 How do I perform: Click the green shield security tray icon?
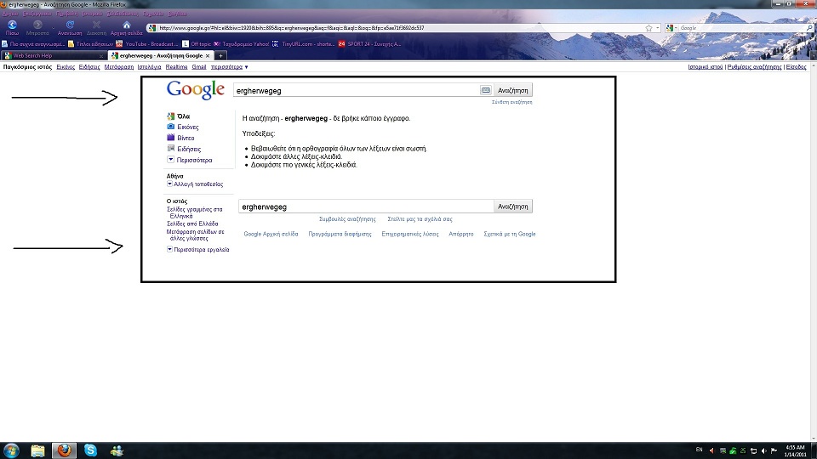[x=733, y=450]
